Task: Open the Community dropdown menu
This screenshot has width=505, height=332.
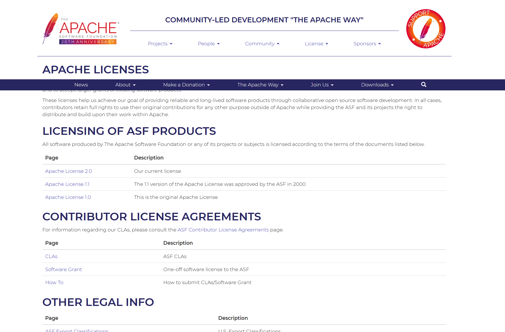Action: [262, 44]
